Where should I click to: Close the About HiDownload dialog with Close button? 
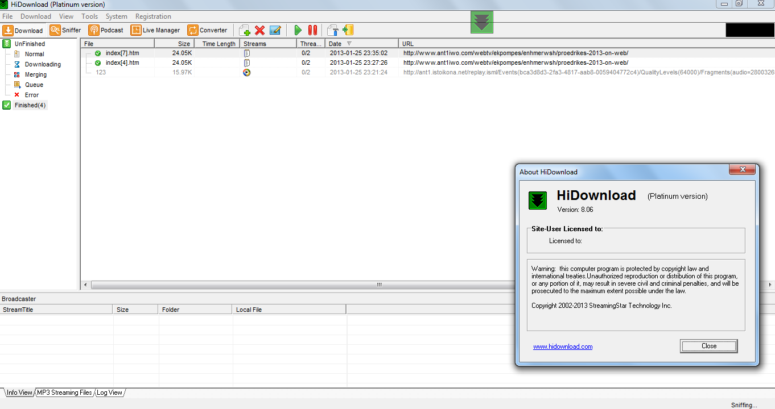pos(709,346)
